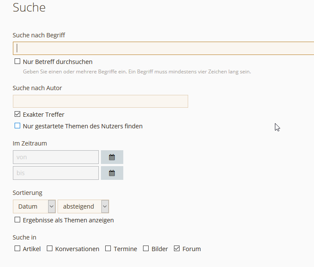The width and height of the screenshot is (314, 267).
Task: Uncheck the 'Forum' search area
Action: [177, 249]
